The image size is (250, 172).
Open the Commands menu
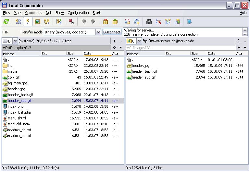pos(33,13)
